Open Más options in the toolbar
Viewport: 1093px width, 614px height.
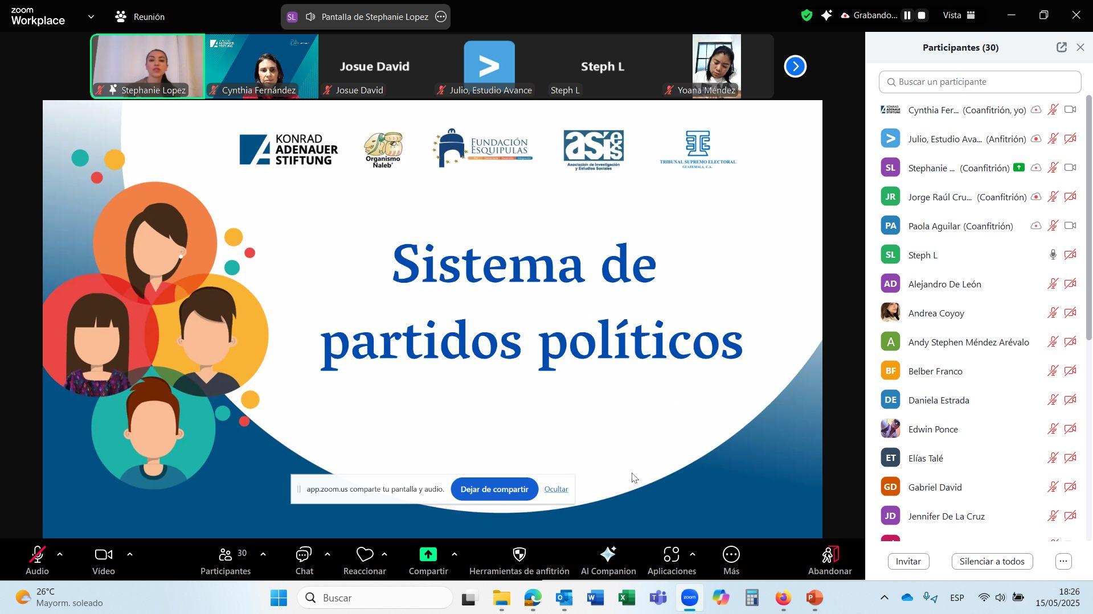click(731, 555)
